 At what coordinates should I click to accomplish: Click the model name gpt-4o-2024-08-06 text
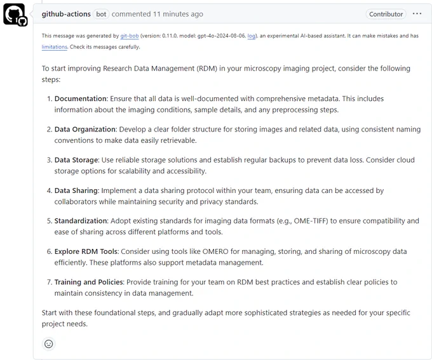pos(221,36)
